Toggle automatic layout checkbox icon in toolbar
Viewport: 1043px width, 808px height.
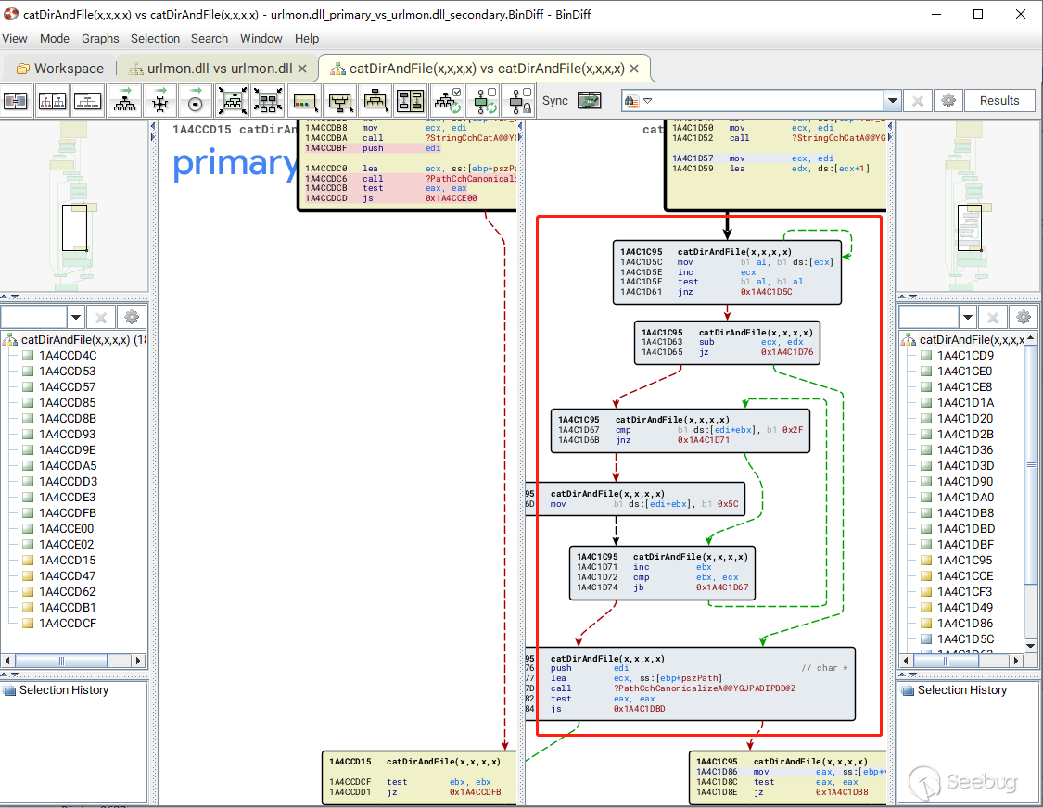click(x=447, y=101)
